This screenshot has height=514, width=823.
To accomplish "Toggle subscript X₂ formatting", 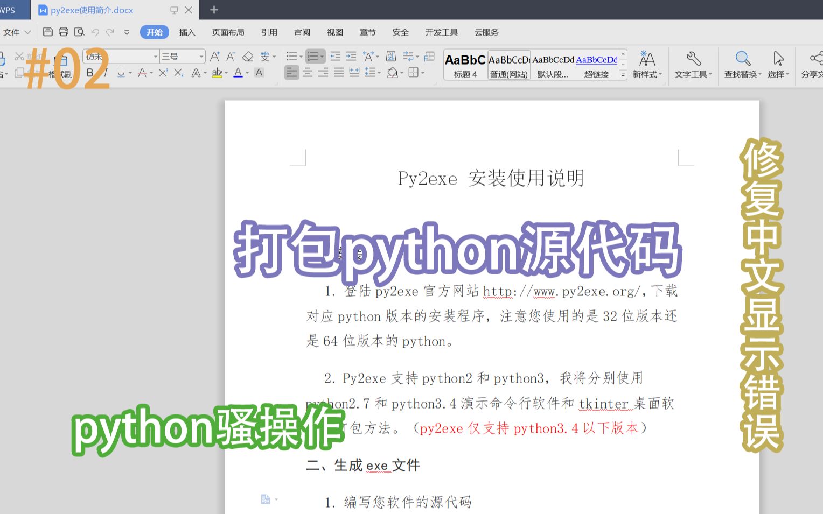I will [x=179, y=72].
